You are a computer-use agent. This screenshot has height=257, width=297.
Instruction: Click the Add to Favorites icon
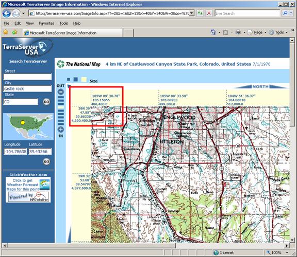pyautogui.click(x=14, y=32)
